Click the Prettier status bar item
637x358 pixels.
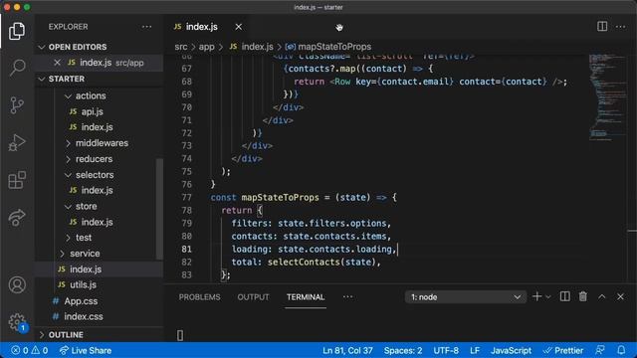pos(563,350)
